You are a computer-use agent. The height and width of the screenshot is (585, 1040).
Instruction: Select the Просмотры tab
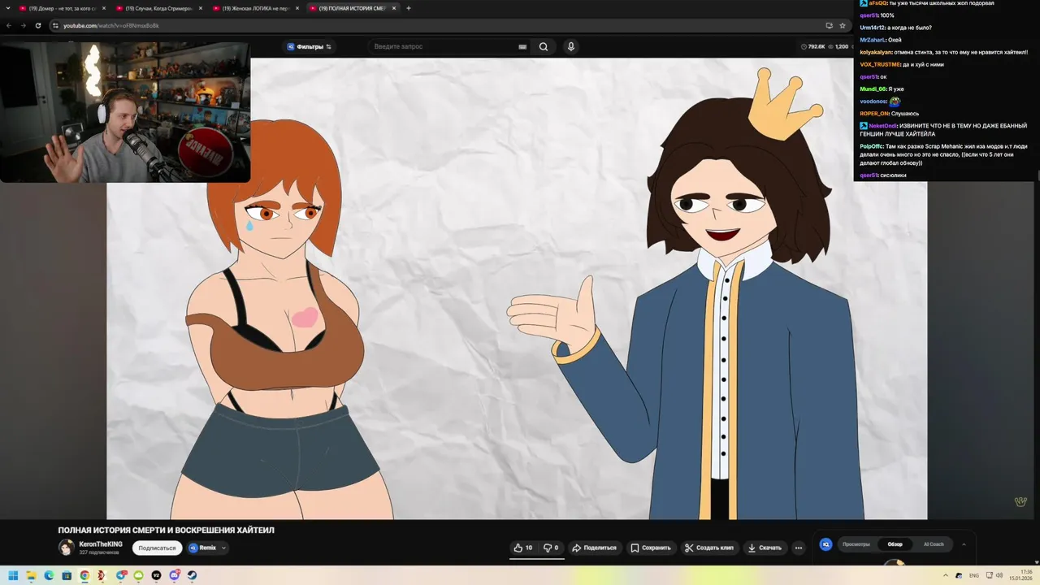coord(856,544)
